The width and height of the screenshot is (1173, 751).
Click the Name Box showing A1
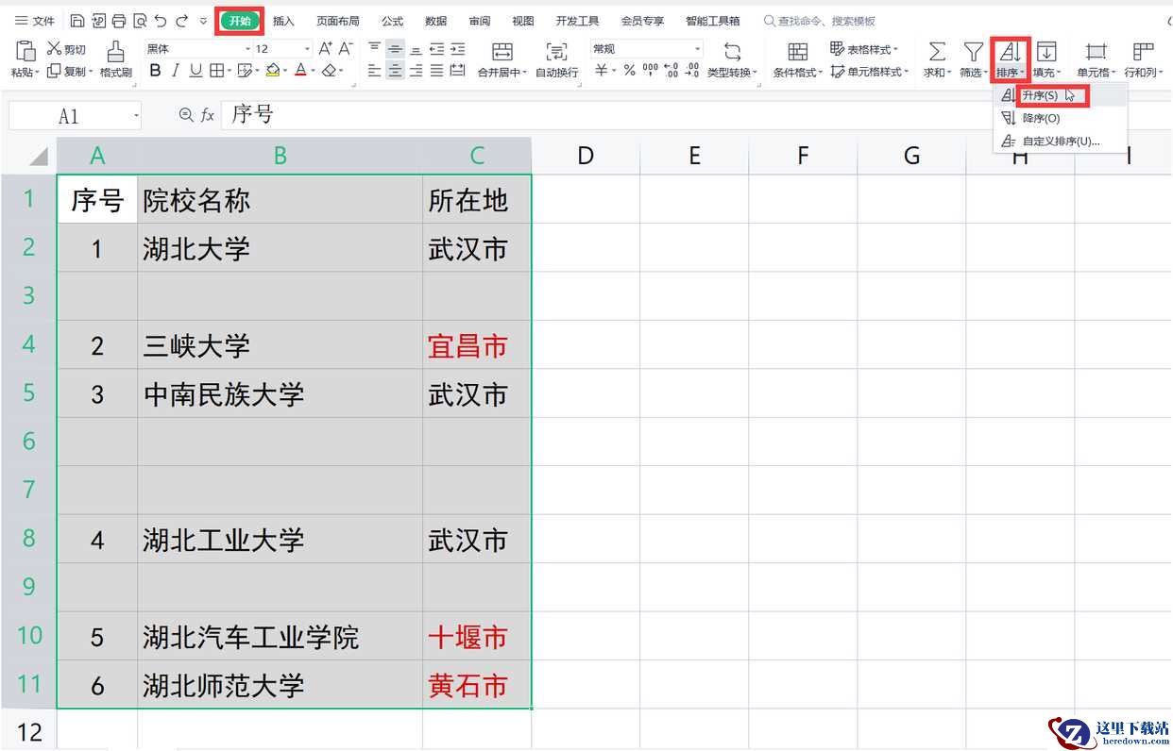pos(75,116)
